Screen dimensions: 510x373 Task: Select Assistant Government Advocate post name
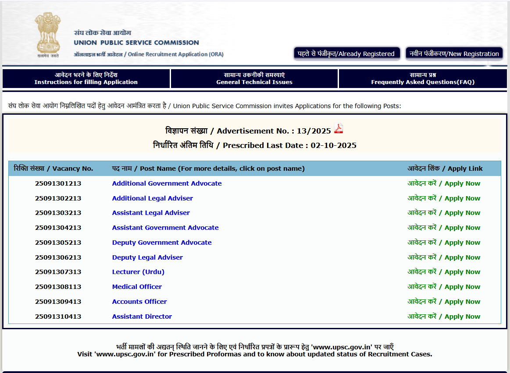pyautogui.click(x=165, y=228)
